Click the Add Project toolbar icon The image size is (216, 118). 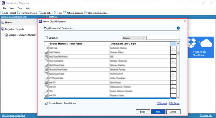(x=2, y=13)
